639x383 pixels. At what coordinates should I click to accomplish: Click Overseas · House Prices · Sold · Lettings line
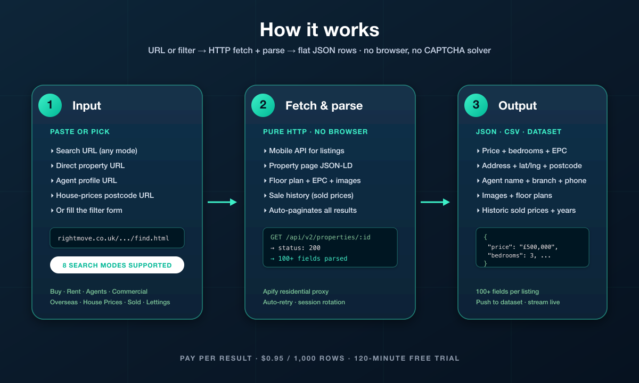click(x=110, y=302)
